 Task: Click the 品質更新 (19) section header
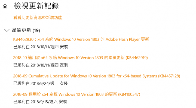(x=26, y=30)
